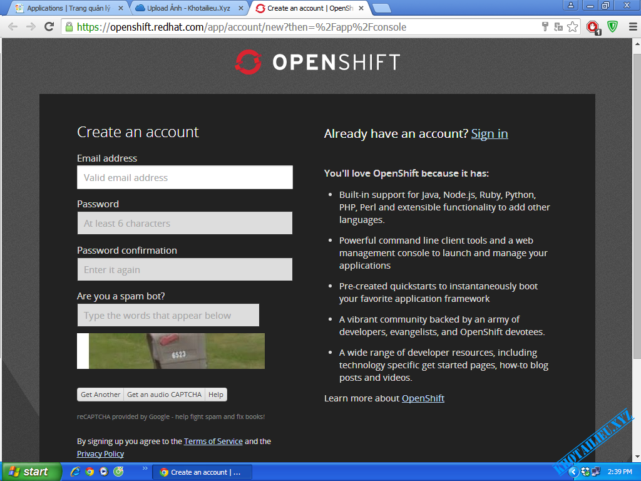
Task: Open the Chrome hamburger menu
Action: [630, 27]
